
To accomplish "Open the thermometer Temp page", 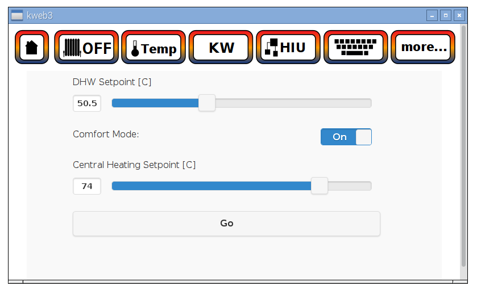I will click(154, 47).
